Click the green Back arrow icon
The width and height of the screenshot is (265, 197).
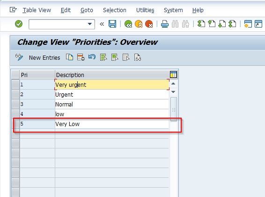[128, 24]
